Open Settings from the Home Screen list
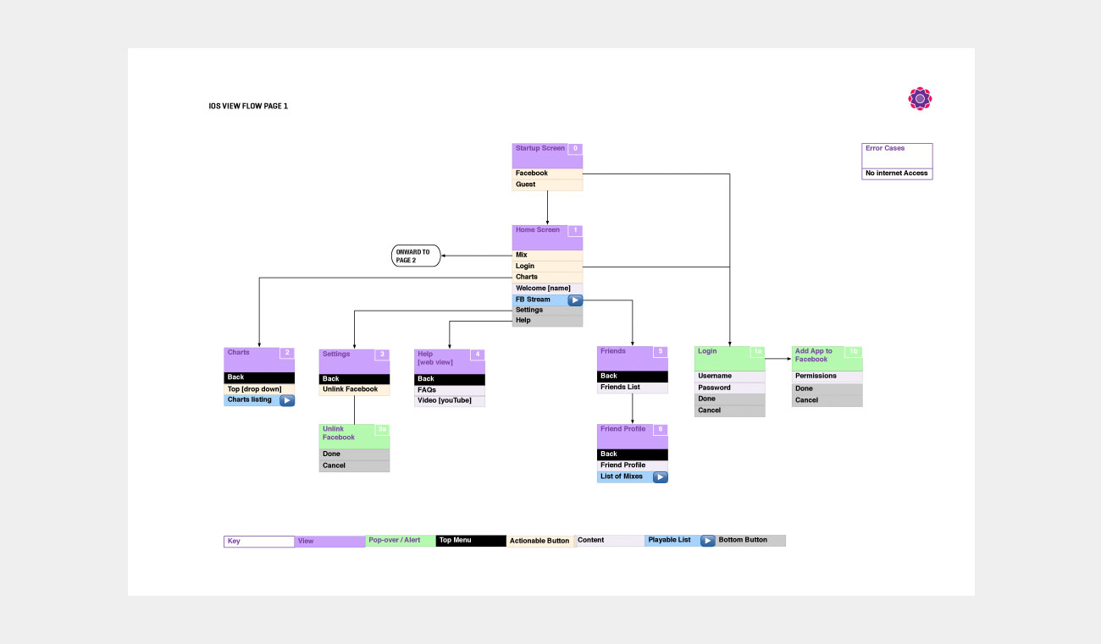1101x644 pixels. tap(547, 310)
